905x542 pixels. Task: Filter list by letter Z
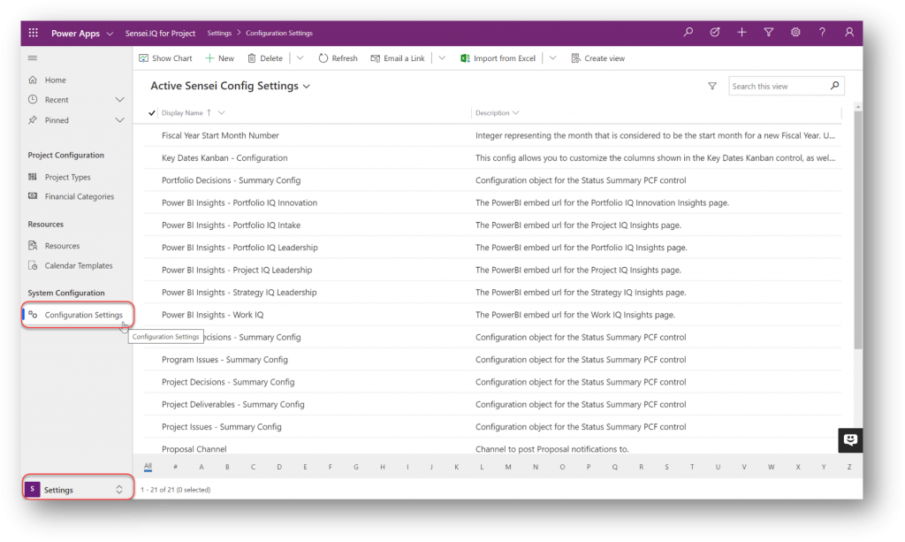[x=849, y=467]
